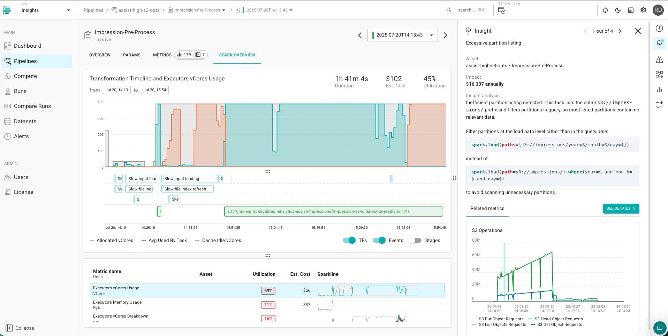Open the Runs sidebar item
The width and height of the screenshot is (668, 336).
(37, 91)
